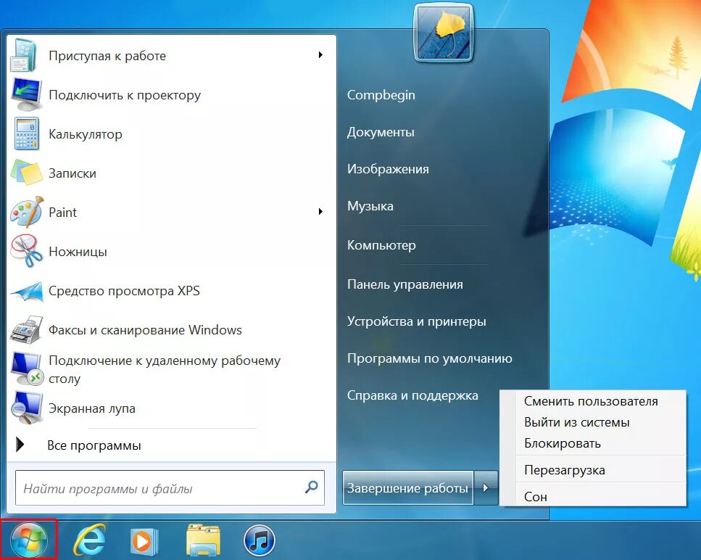Click the Завершение работы button
Screen dimensions: 701x560
coord(407,488)
